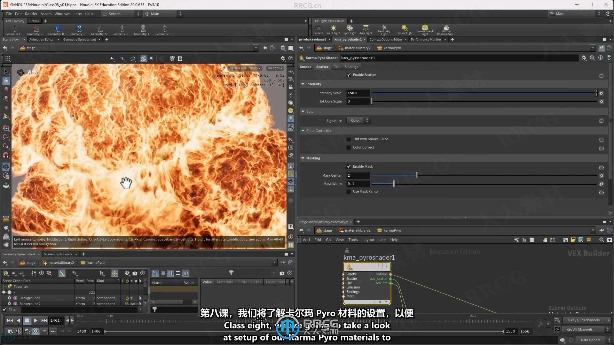
Task: Select the viewport Select tool arrow
Action: click(x=6, y=72)
